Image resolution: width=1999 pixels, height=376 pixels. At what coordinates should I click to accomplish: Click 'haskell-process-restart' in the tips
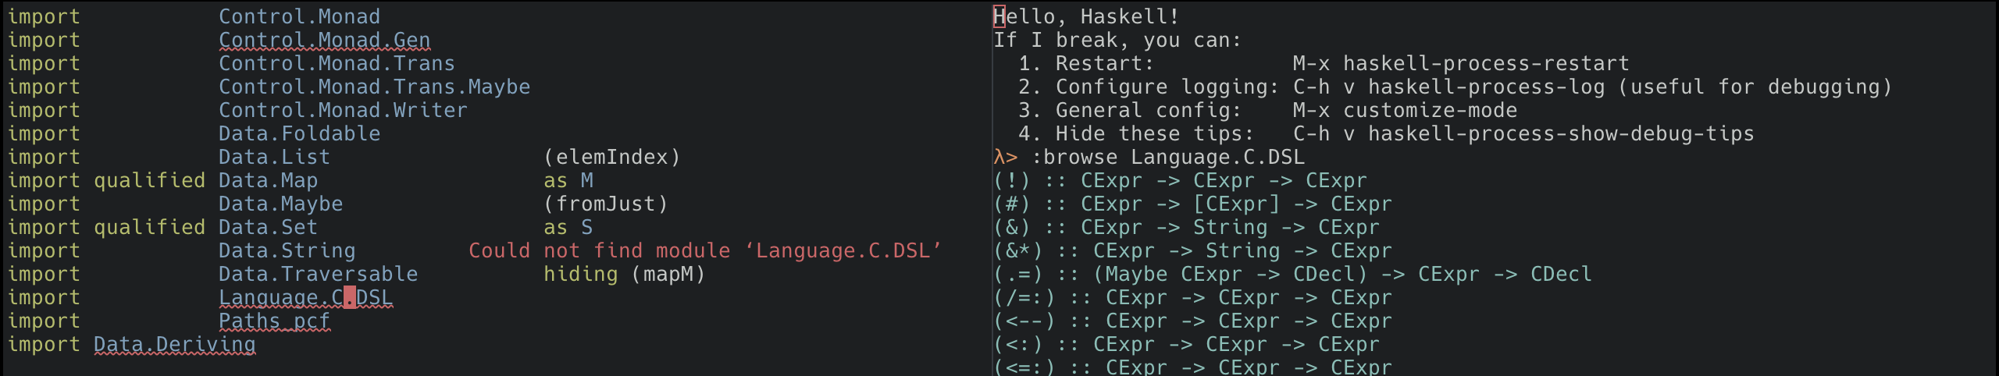[x=1485, y=63]
